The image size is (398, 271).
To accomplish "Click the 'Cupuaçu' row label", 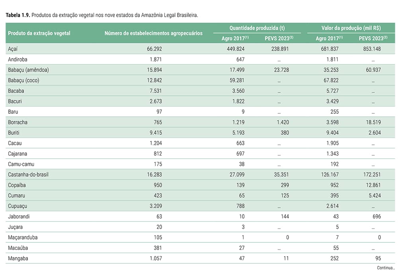I will click(x=18, y=206).
